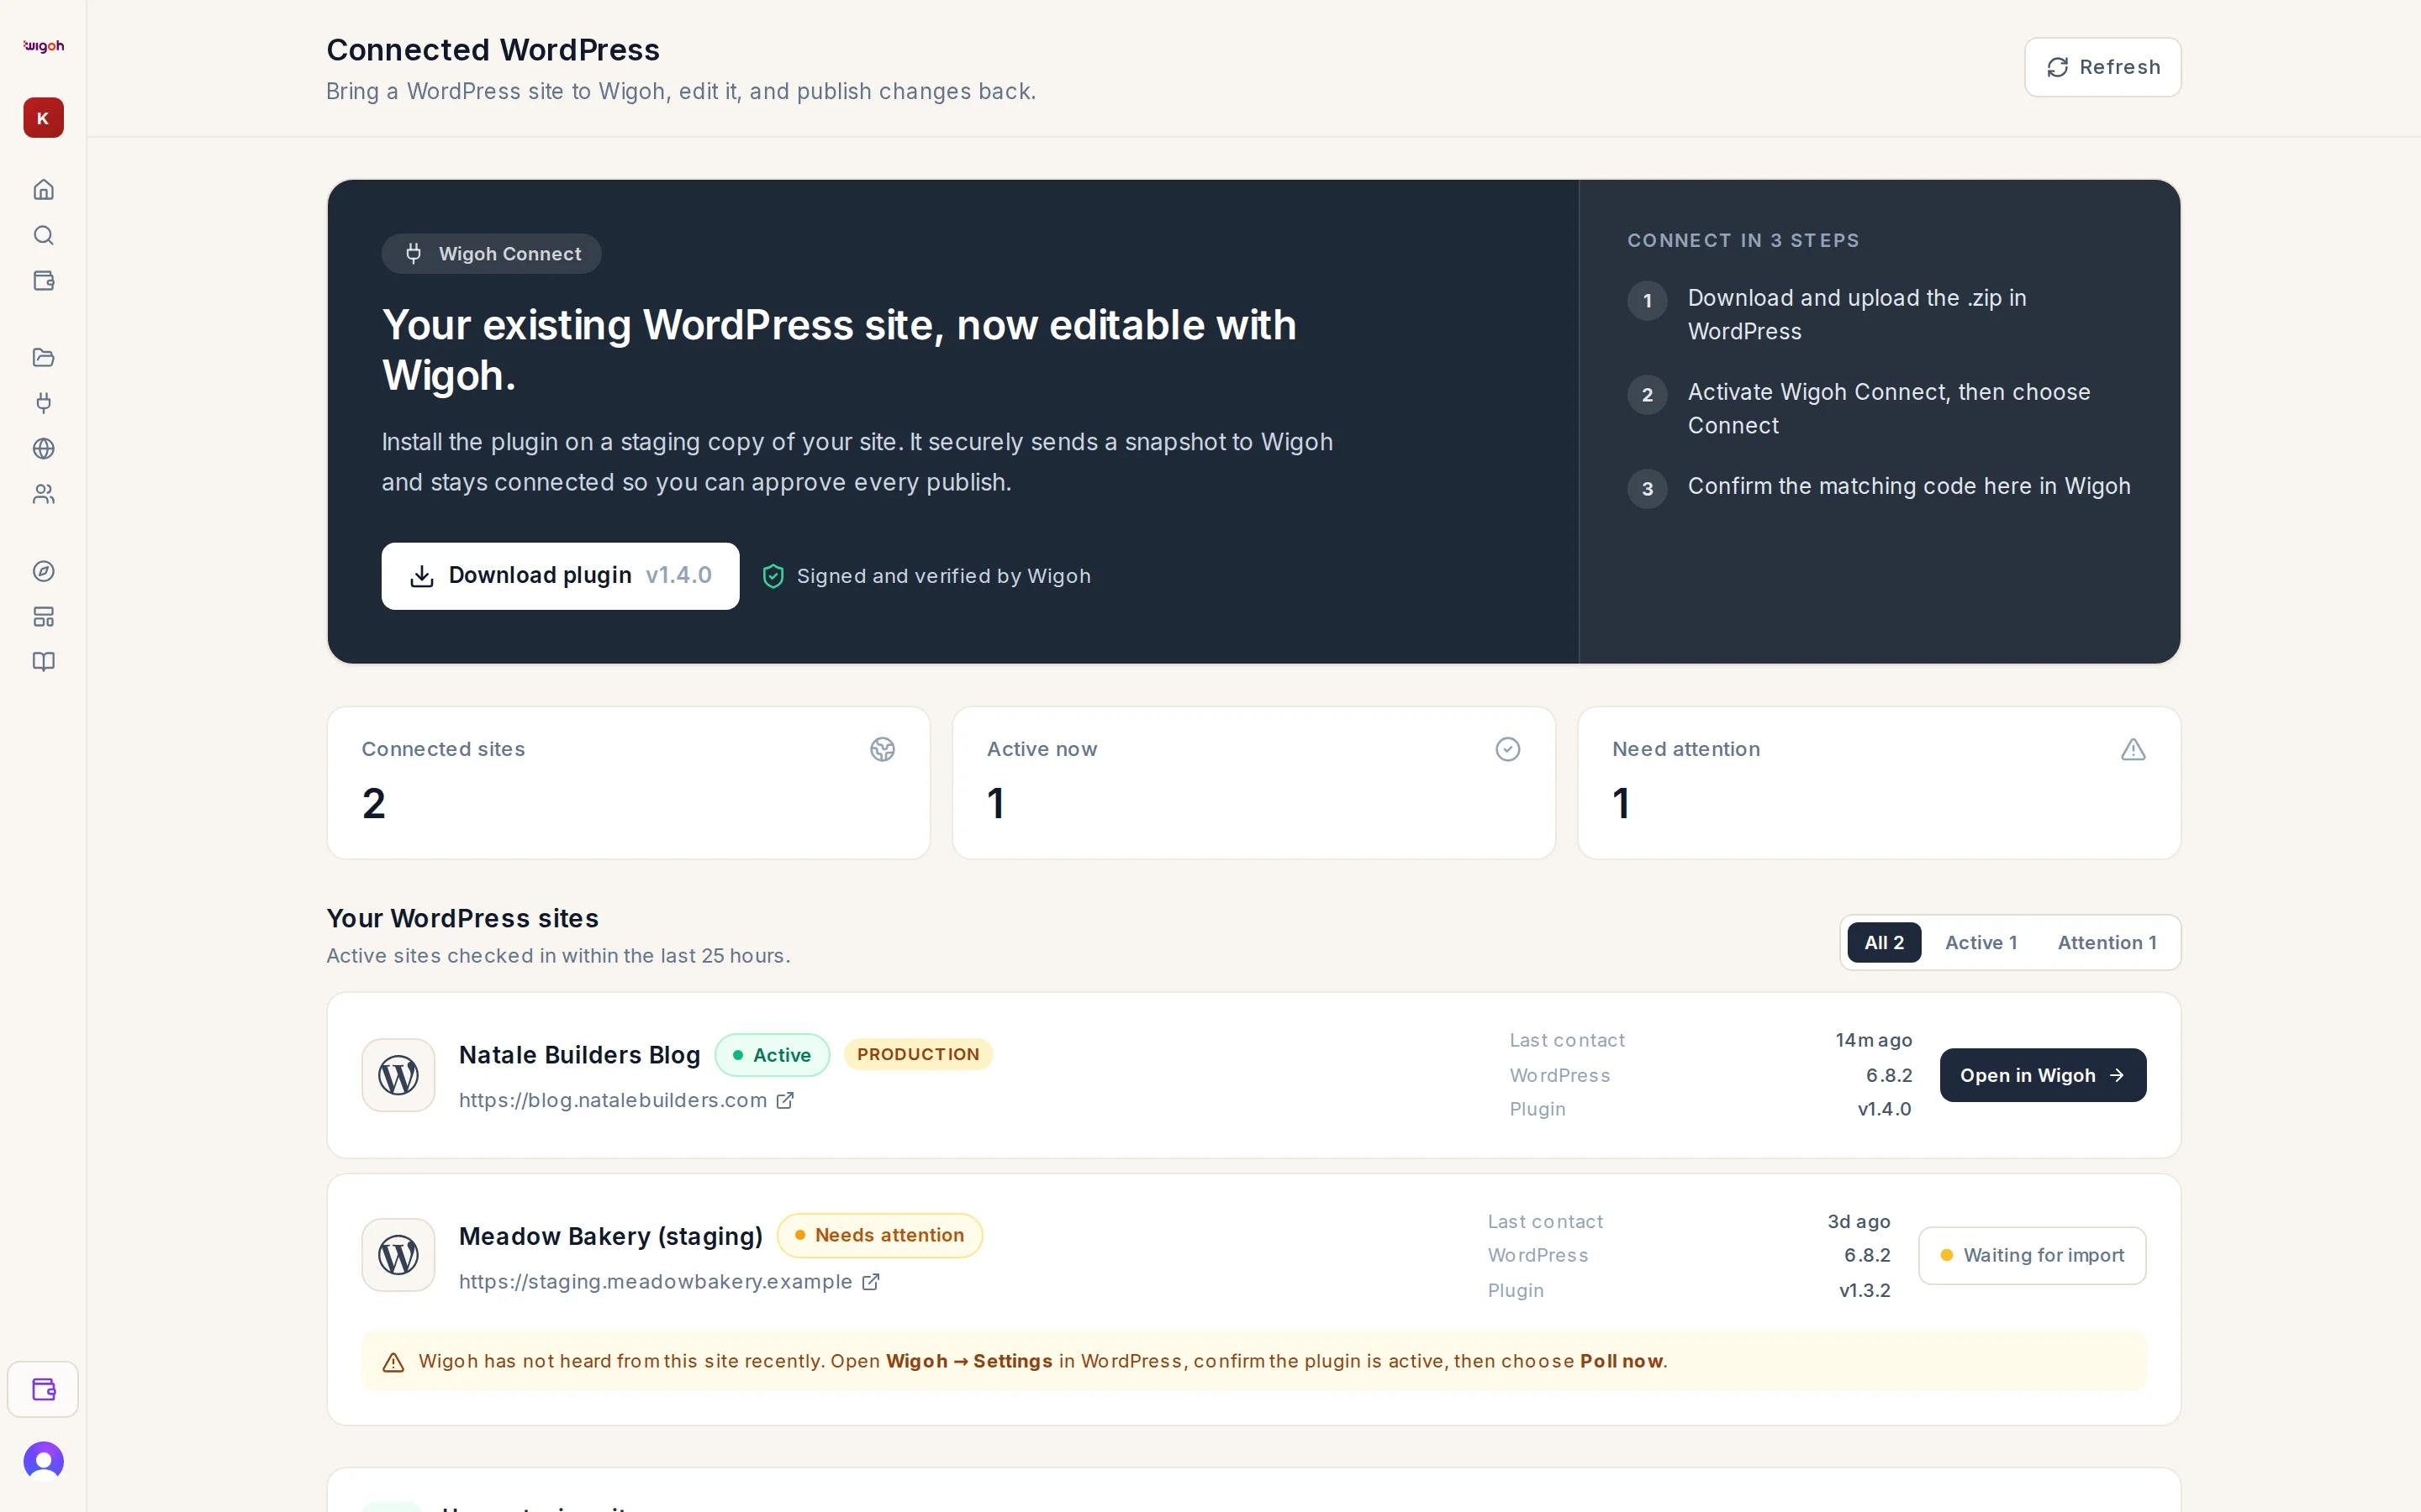Open the user profile avatar
This screenshot has height=1512, width=2421.
(43, 1461)
